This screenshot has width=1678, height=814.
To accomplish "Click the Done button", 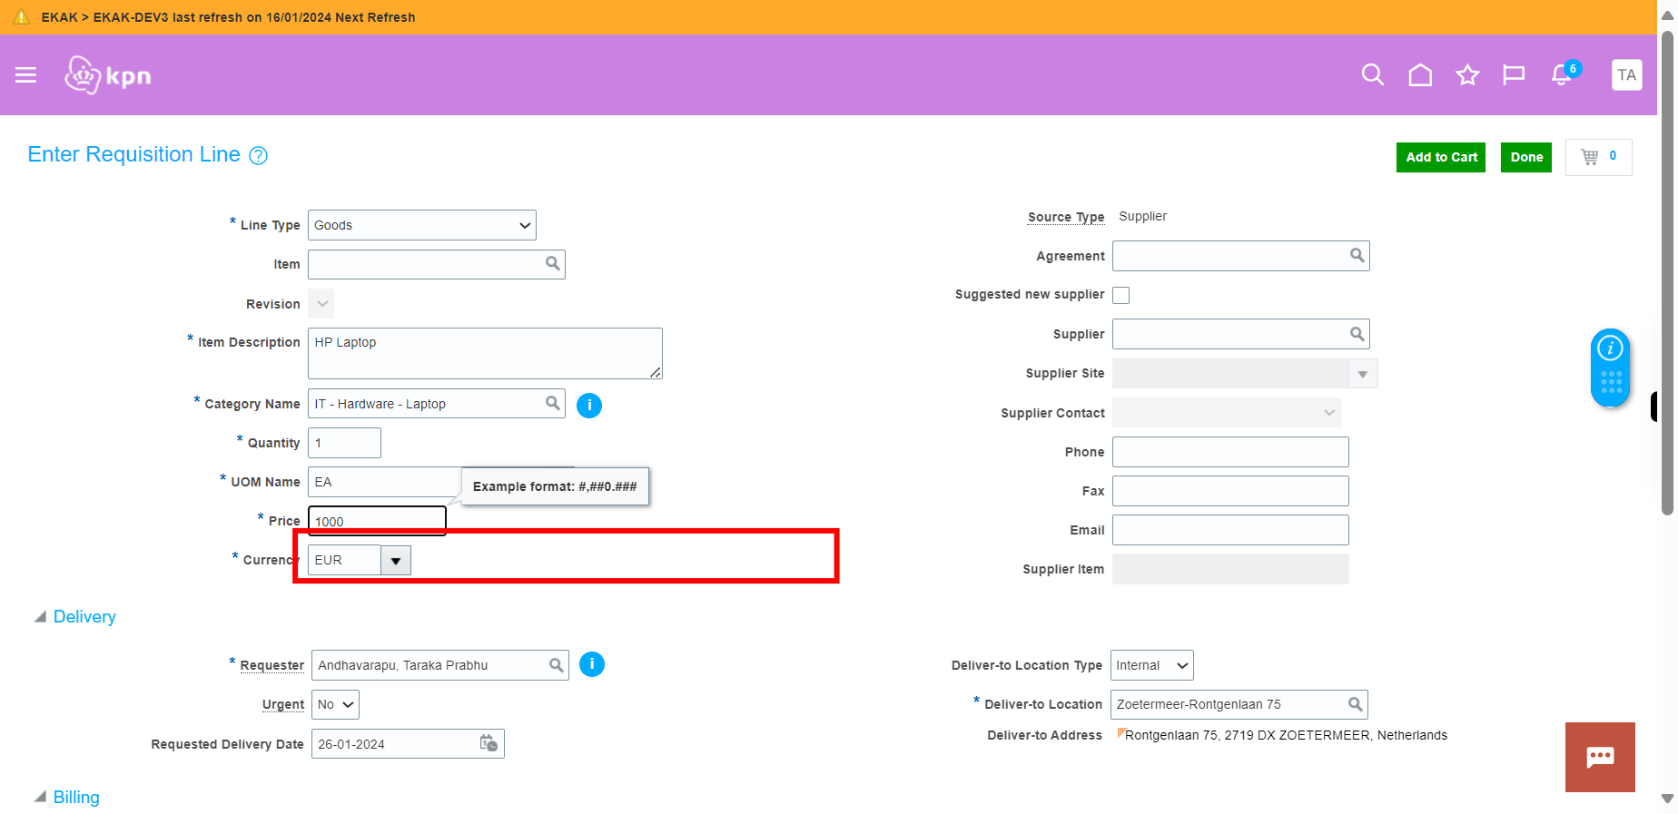I will click(1526, 157).
